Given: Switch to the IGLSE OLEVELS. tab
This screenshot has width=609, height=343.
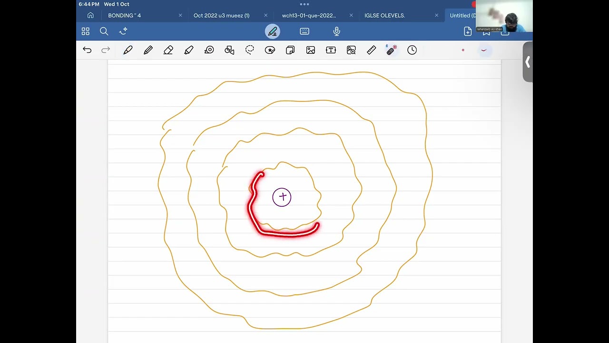Looking at the screenshot, I should pyautogui.click(x=385, y=15).
